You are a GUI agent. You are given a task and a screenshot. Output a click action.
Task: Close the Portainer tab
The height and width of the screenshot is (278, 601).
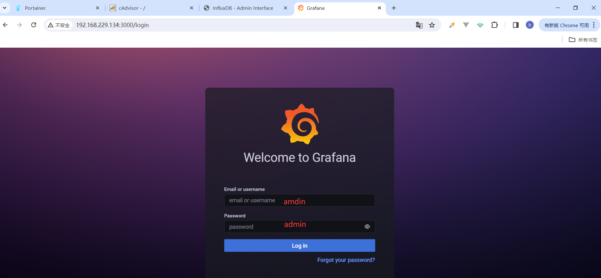98,8
